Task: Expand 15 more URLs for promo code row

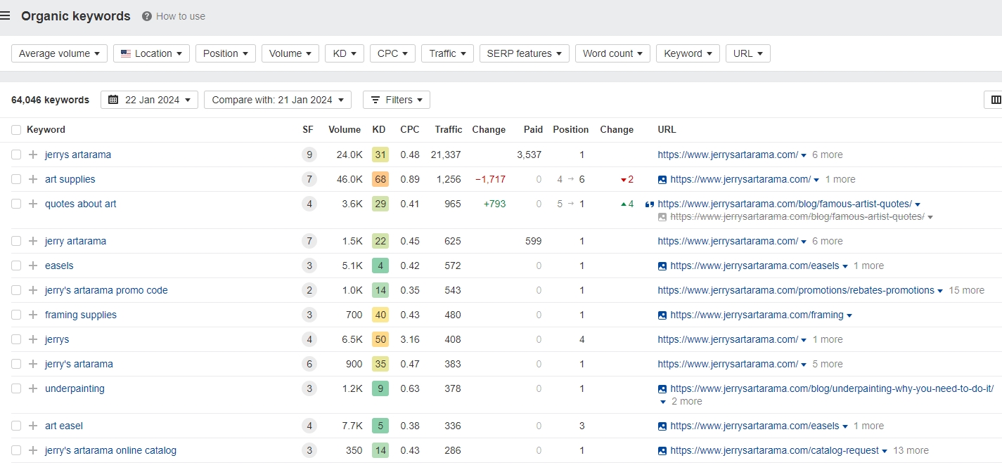Action: click(966, 290)
